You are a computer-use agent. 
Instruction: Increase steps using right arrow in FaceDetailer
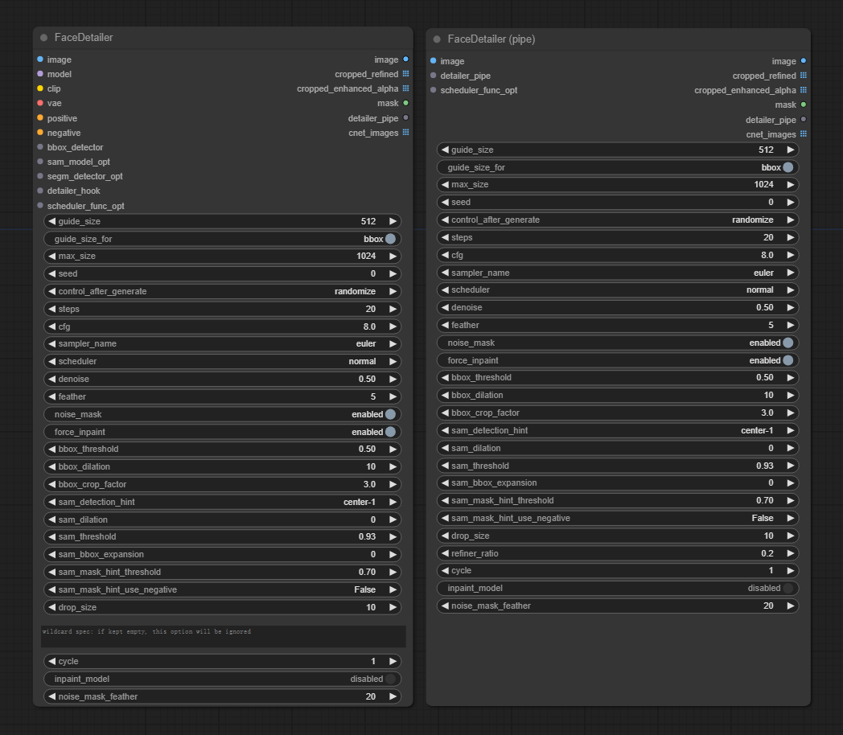click(393, 309)
